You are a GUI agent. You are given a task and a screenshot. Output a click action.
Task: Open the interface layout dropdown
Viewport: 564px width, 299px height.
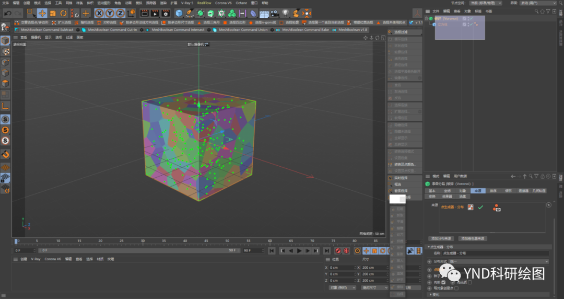coord(539,3)
